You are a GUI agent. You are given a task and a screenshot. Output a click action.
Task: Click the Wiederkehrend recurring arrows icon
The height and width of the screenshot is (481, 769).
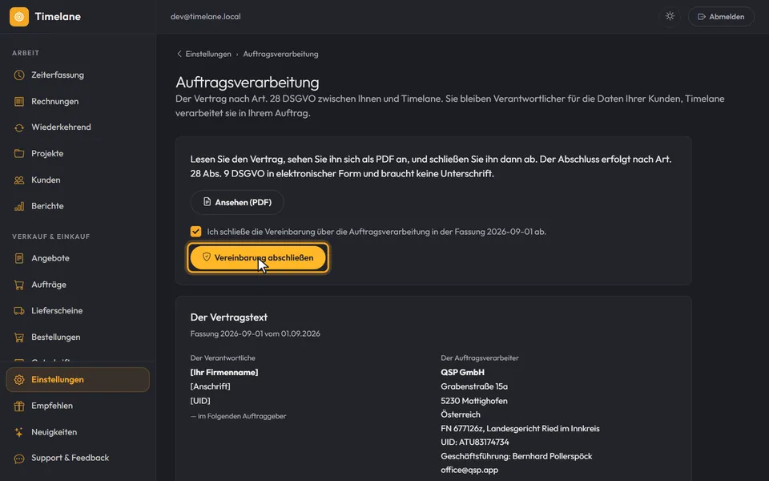(x=19, y=127)
